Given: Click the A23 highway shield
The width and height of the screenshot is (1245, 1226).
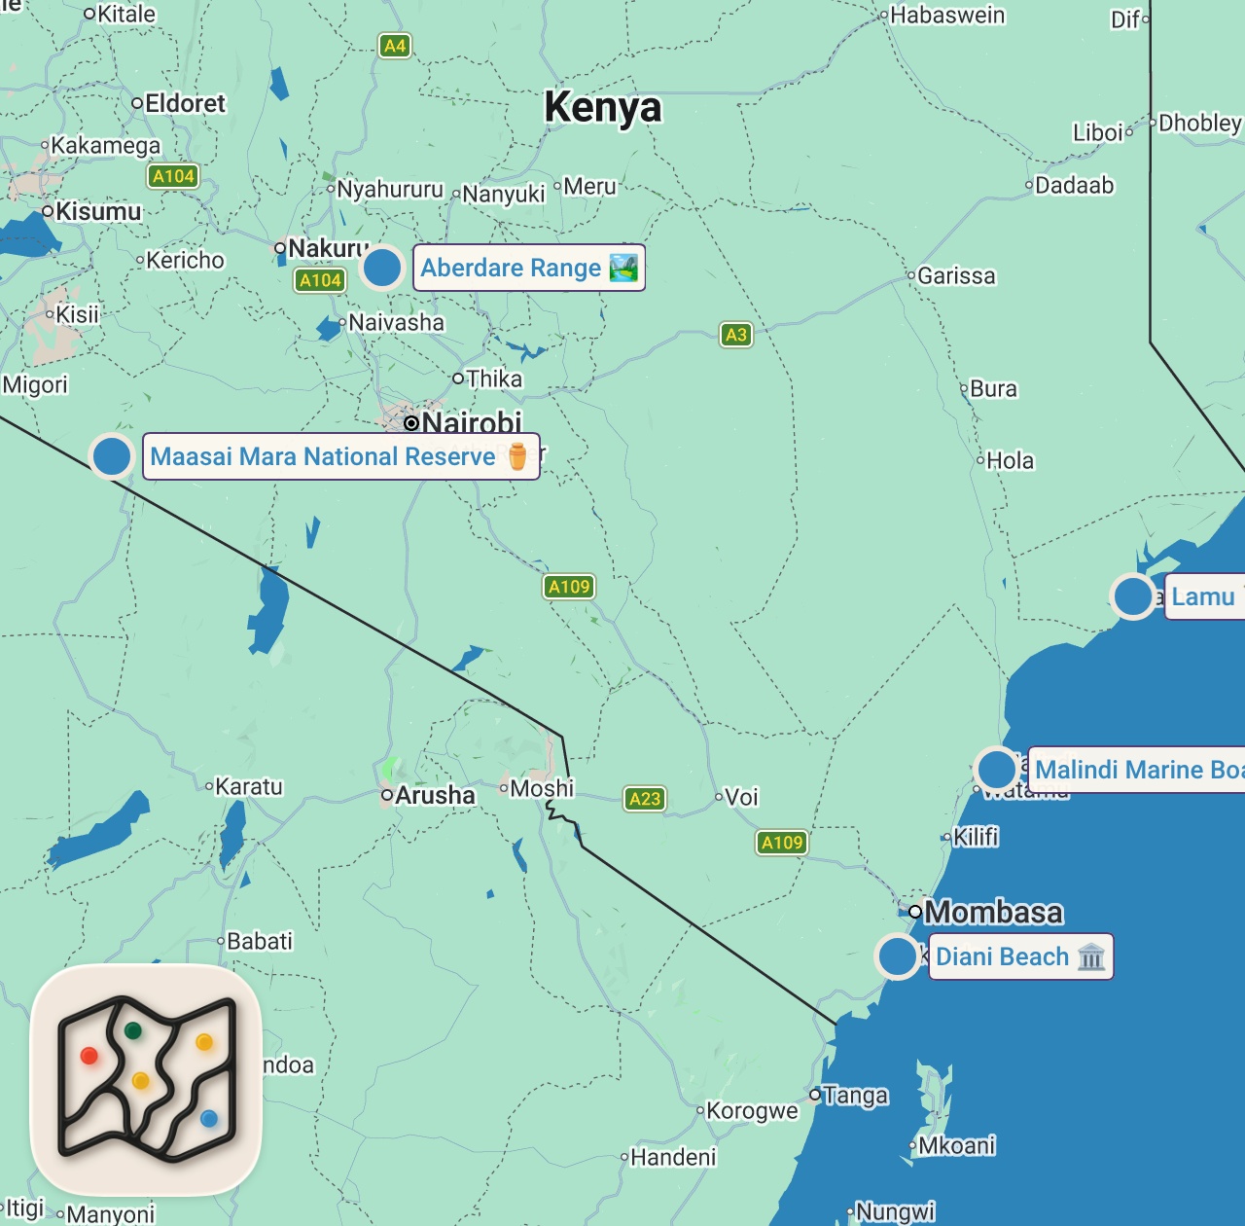Looking at the screenshot, I should [x=645, y=799].
